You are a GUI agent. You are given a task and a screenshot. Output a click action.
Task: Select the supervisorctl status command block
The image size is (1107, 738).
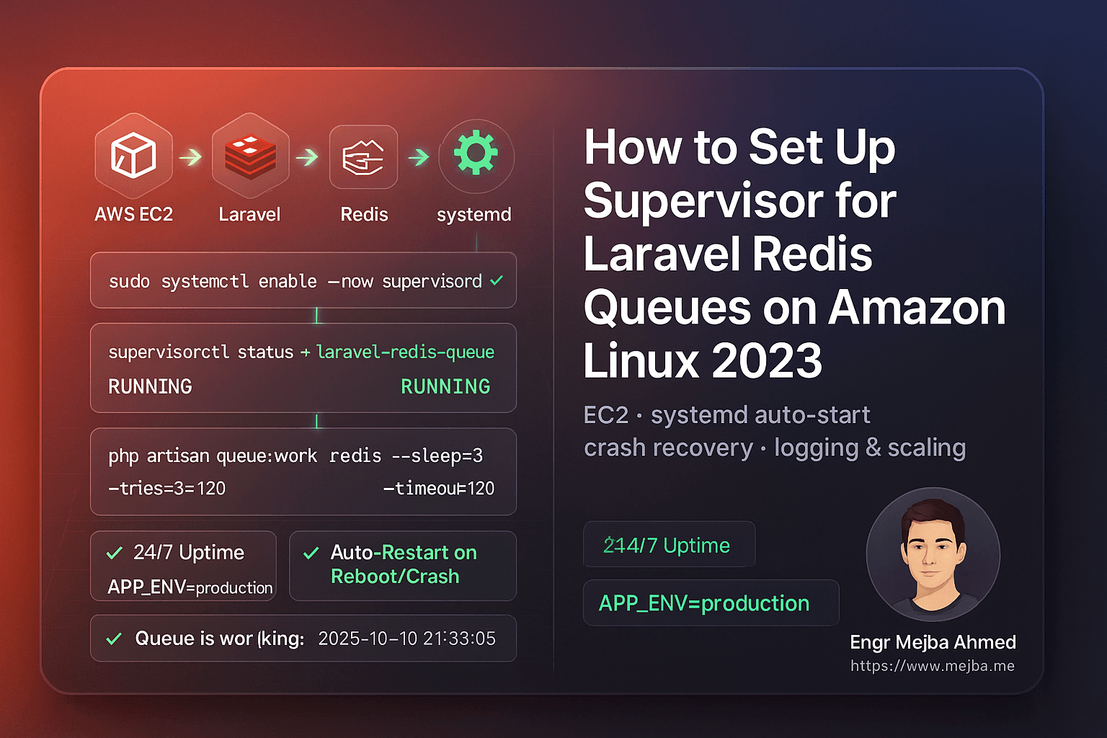(x=303, y=368)
